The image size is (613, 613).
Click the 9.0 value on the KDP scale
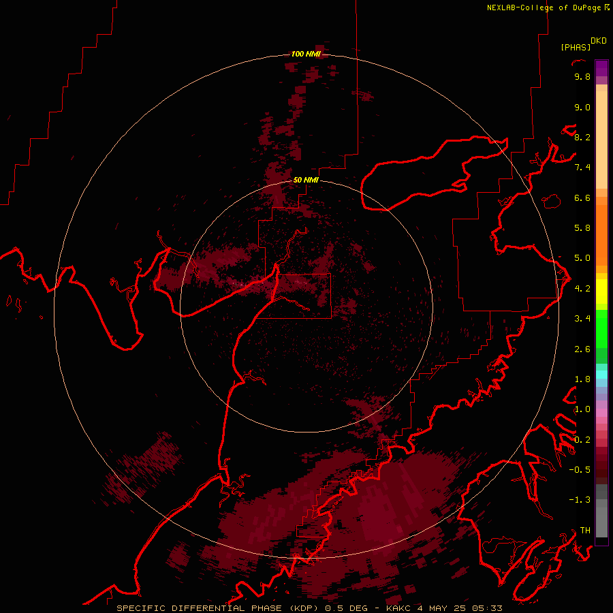(582, 107)
